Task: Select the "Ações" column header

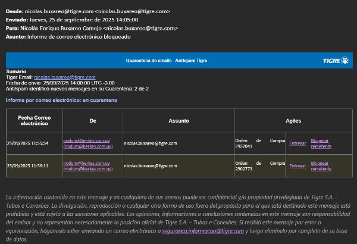Action: (x=293, y=120)
